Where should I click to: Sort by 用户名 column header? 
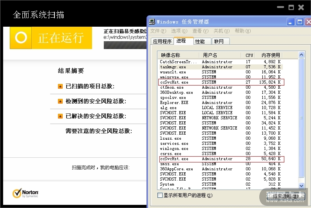tap(220, 55)
